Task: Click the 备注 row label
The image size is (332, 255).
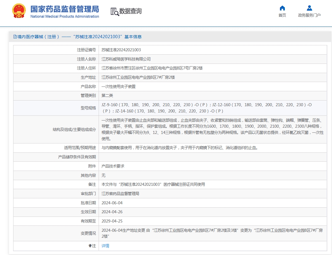Action: pyautogui.click(x=92, y=184)
